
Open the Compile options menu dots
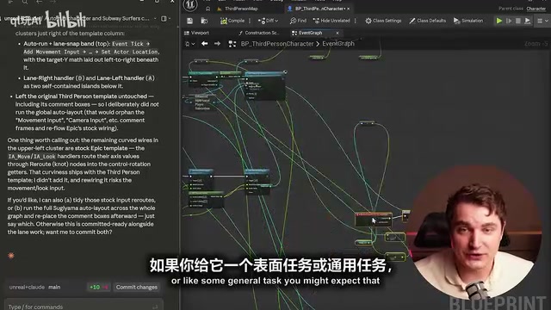[x=250, y=21]
